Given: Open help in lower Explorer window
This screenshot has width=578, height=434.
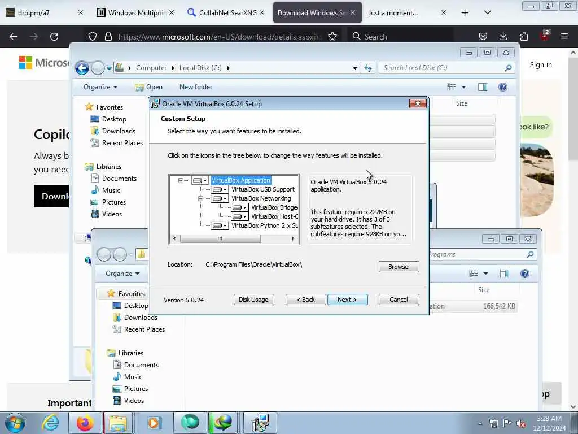Looking at the screenshot, I should pos(525,274).
